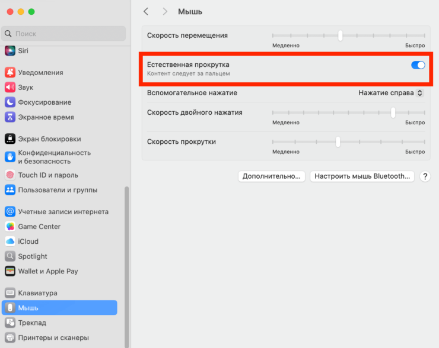Image resolution: width=439 pixels, height=348 pixels.
Task: Open Уведомления via its bell icon
Action: pos(10,72)
